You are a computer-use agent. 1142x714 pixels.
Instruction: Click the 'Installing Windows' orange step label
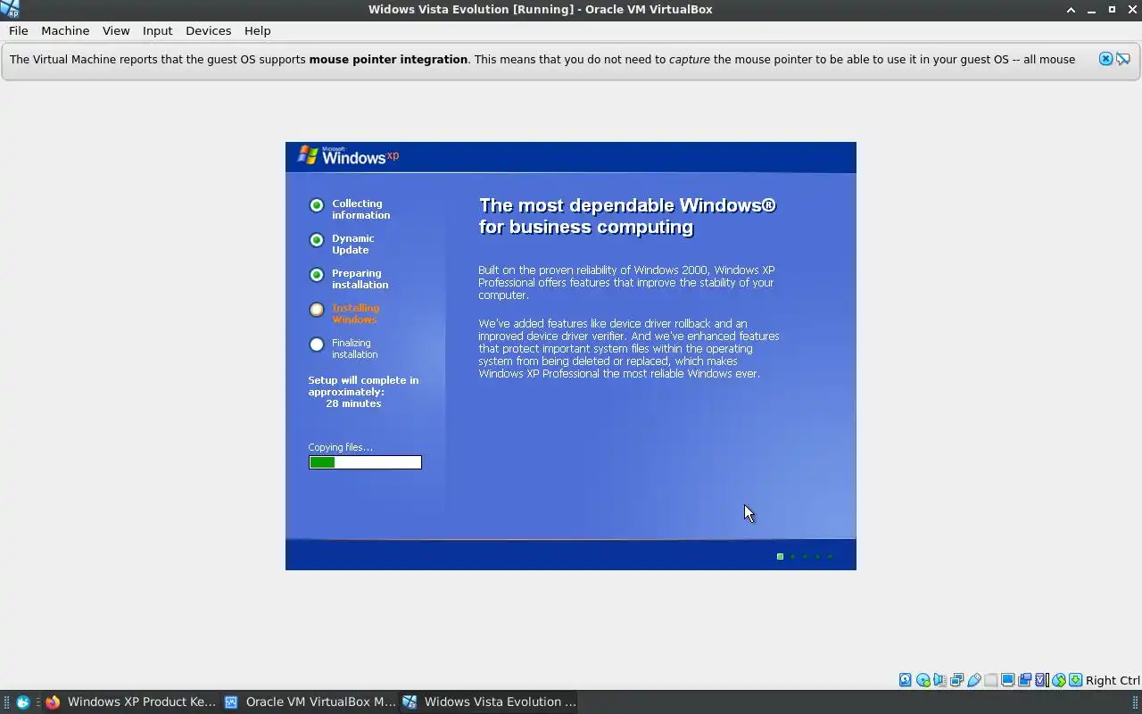356,313
